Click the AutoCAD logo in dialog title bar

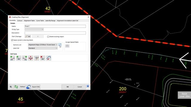point(10,17)
